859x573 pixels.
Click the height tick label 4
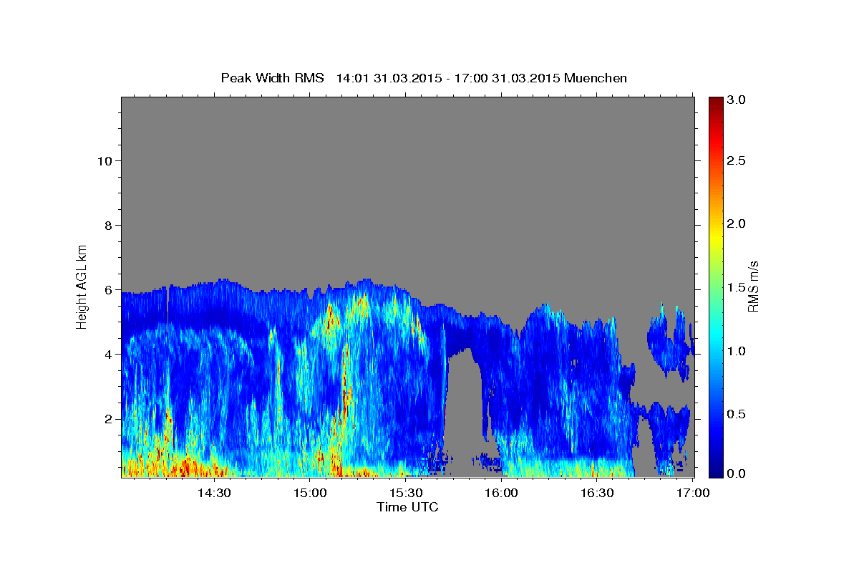(107, 354)
